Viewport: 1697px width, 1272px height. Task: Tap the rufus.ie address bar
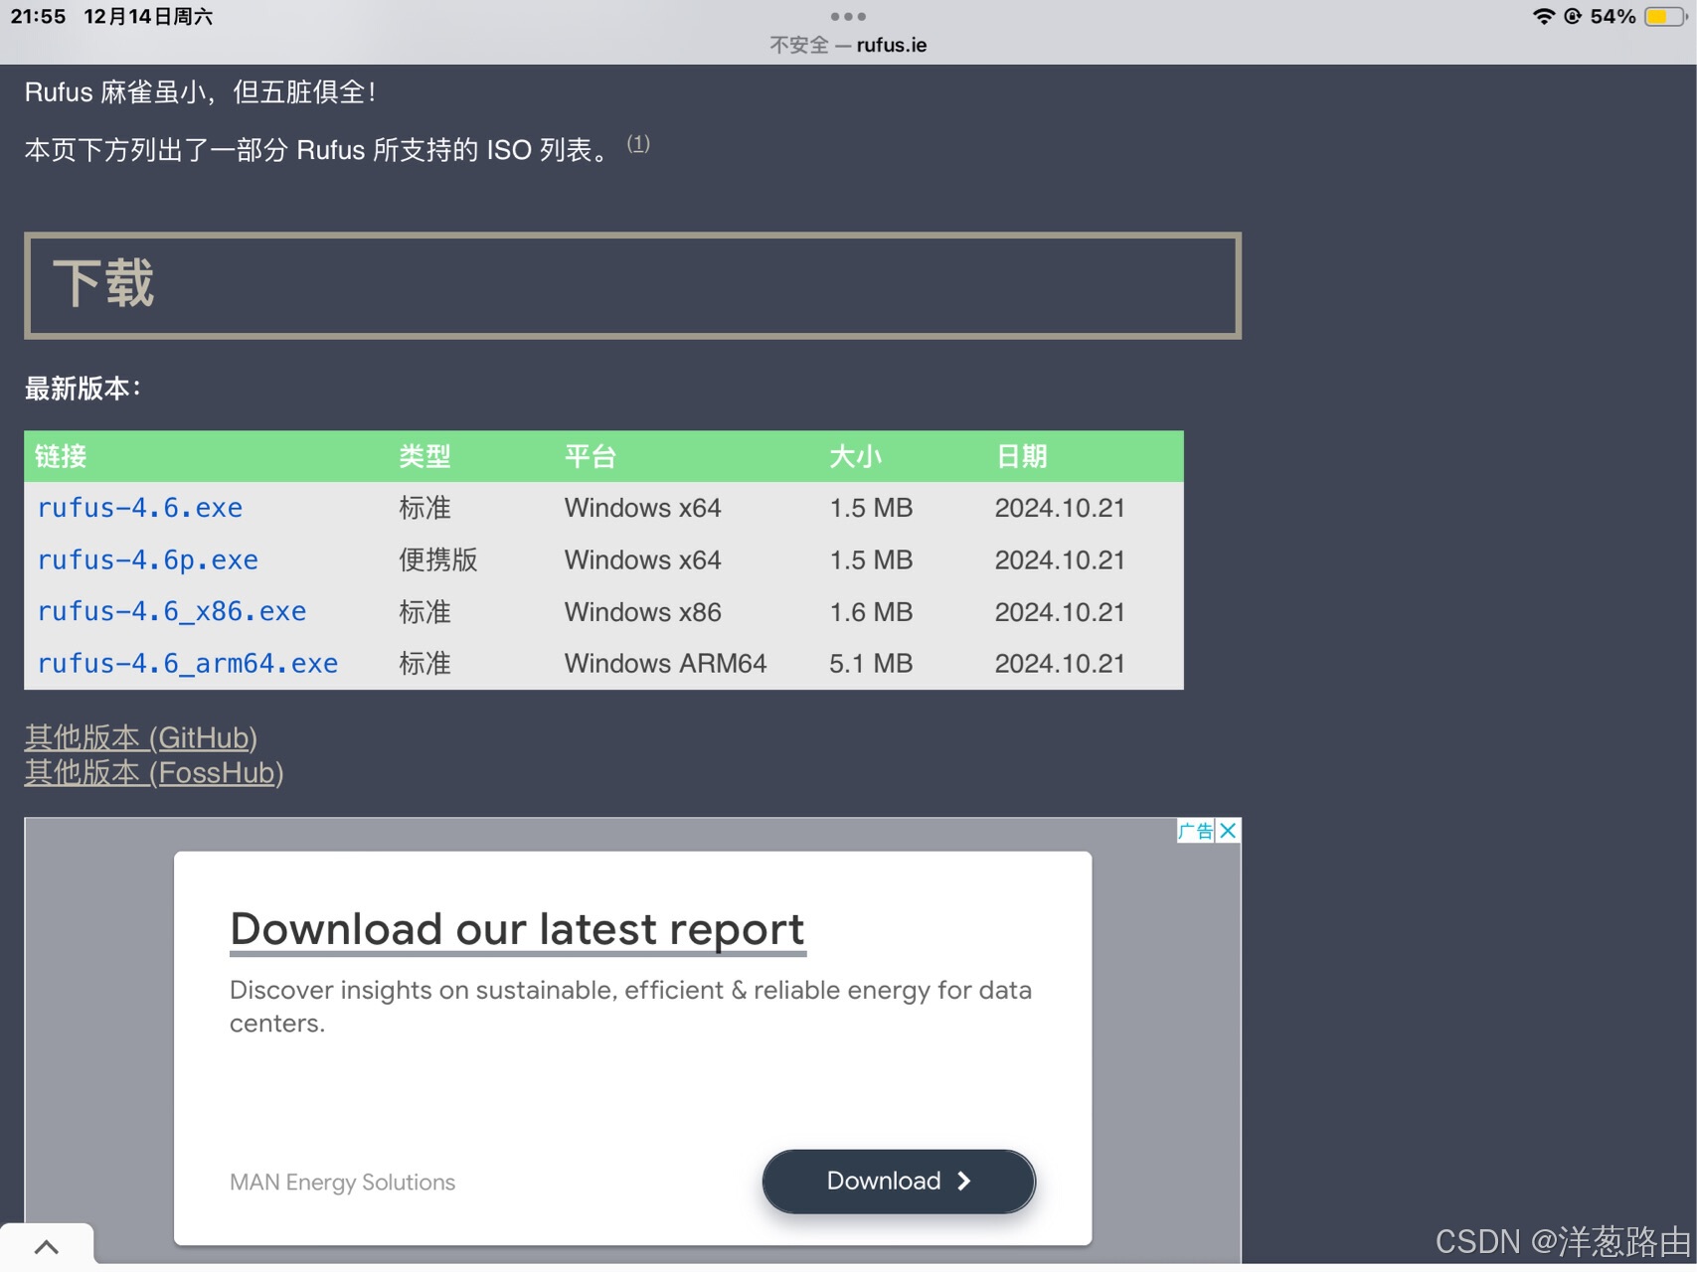[848, 45]
